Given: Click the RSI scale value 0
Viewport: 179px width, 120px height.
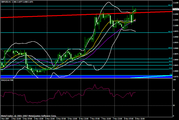Looking at the screenshot, I should tap(174, 116).
